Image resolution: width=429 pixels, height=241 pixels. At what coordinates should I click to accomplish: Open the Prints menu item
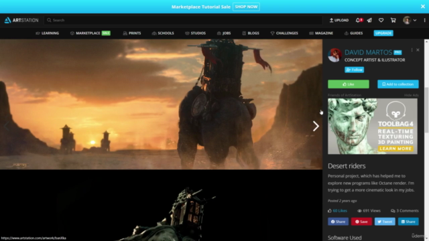tap(132, 33)
